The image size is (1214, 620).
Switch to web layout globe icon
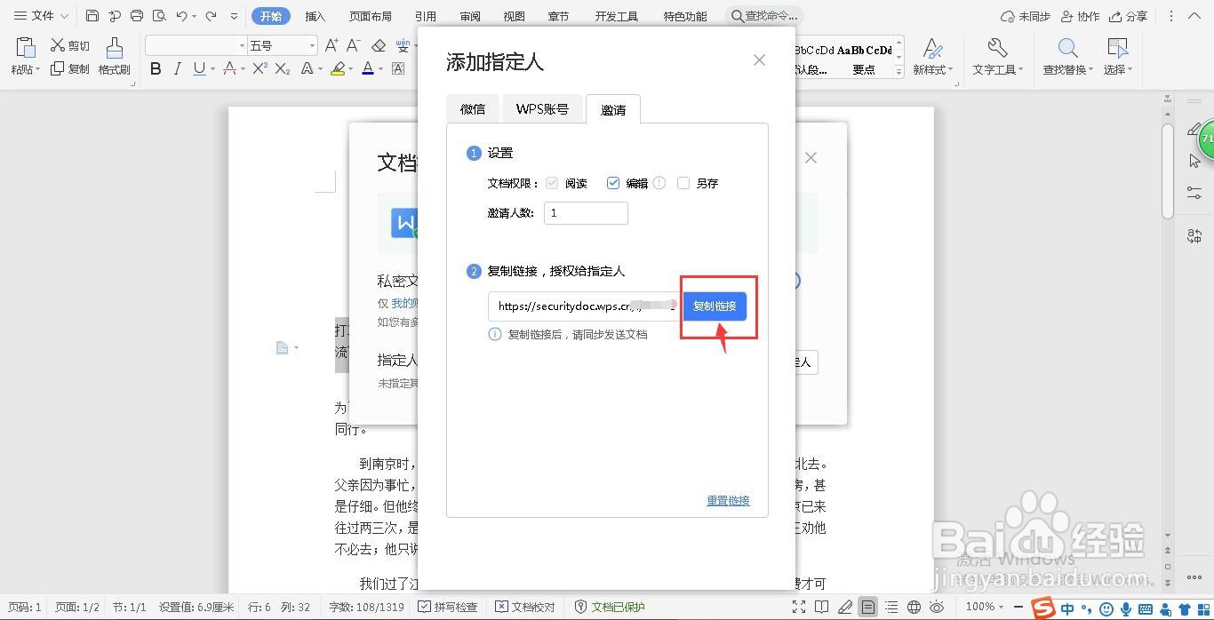click(x=914, y=608)
